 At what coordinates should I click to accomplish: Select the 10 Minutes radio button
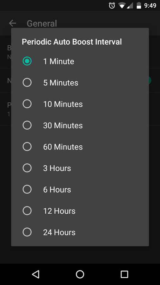pos(27,104)
